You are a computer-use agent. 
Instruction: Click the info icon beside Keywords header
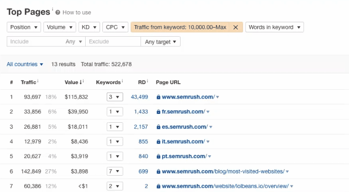click(x=122, y=81)
